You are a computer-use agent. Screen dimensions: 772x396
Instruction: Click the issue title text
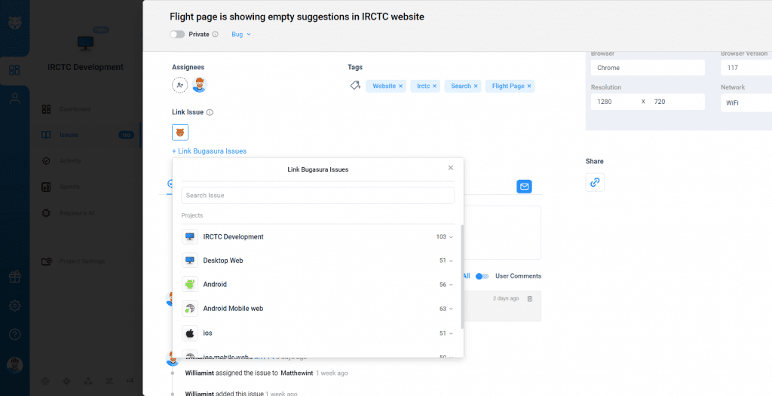[x=297, y=17]
